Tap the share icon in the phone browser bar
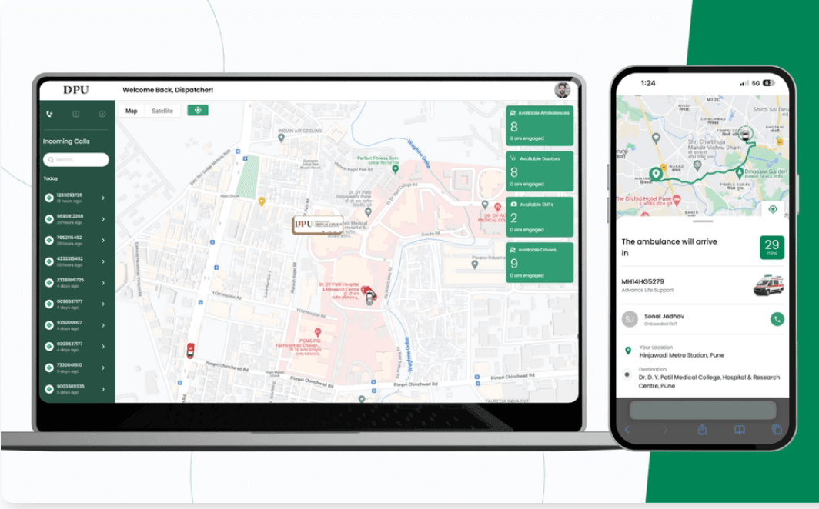 [702, 430]
